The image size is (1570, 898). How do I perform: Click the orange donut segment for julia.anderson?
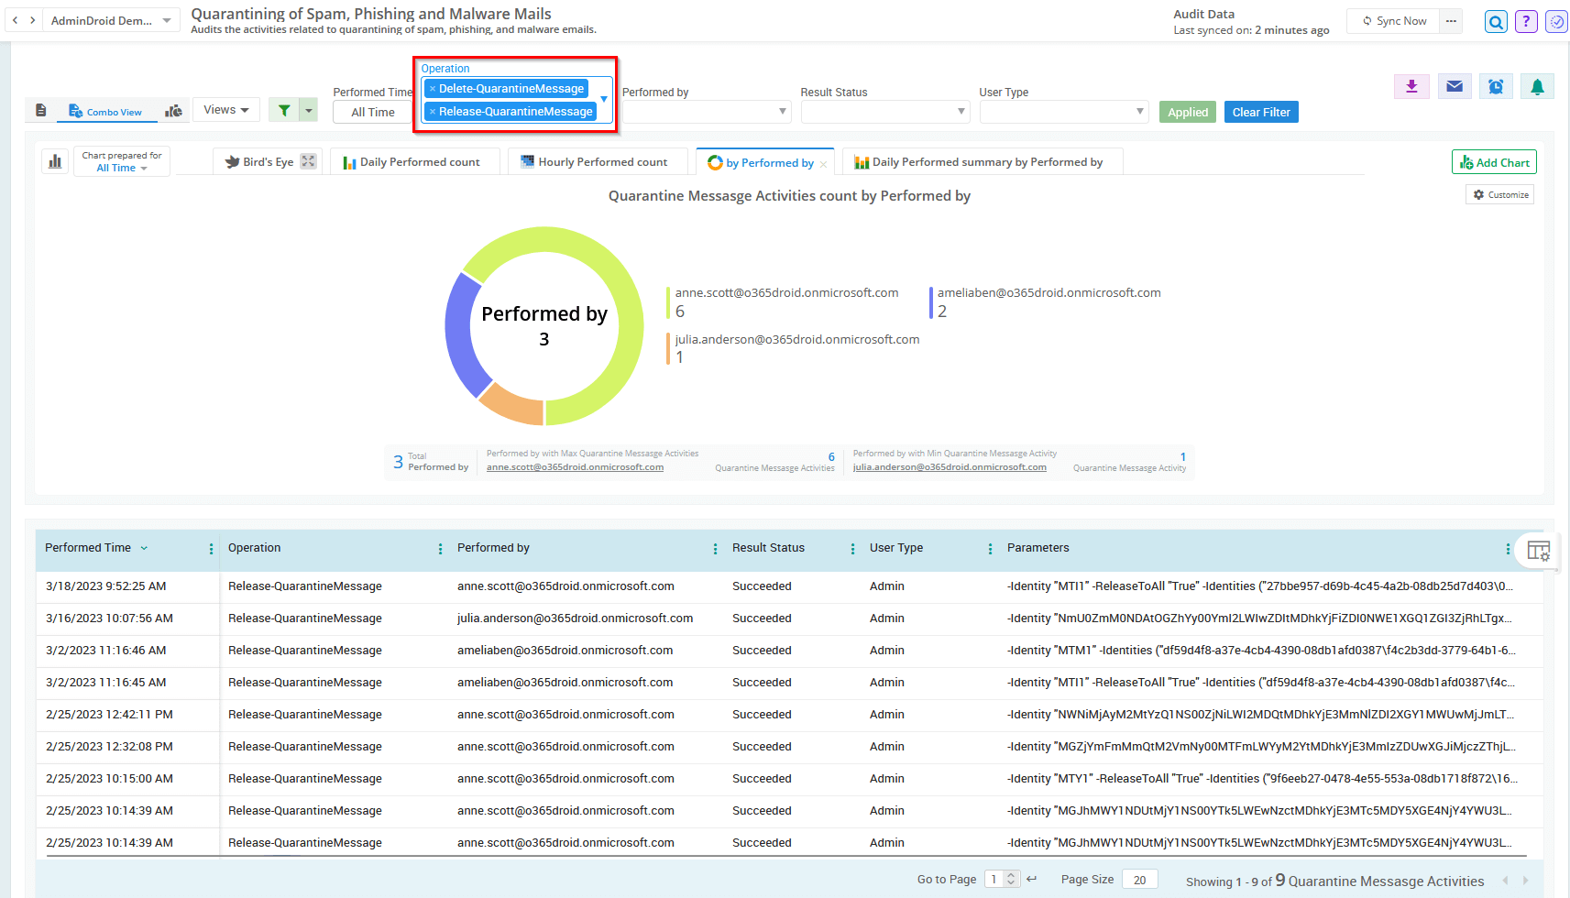515,404
